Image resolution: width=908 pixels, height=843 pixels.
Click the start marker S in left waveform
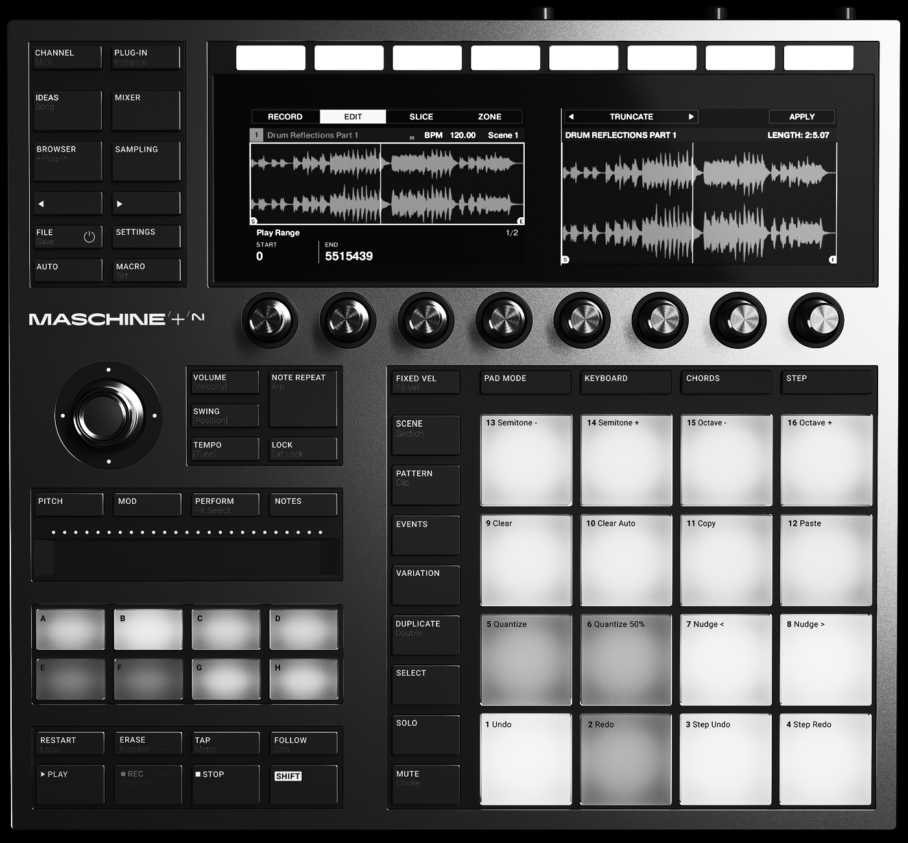pos(254,221)
